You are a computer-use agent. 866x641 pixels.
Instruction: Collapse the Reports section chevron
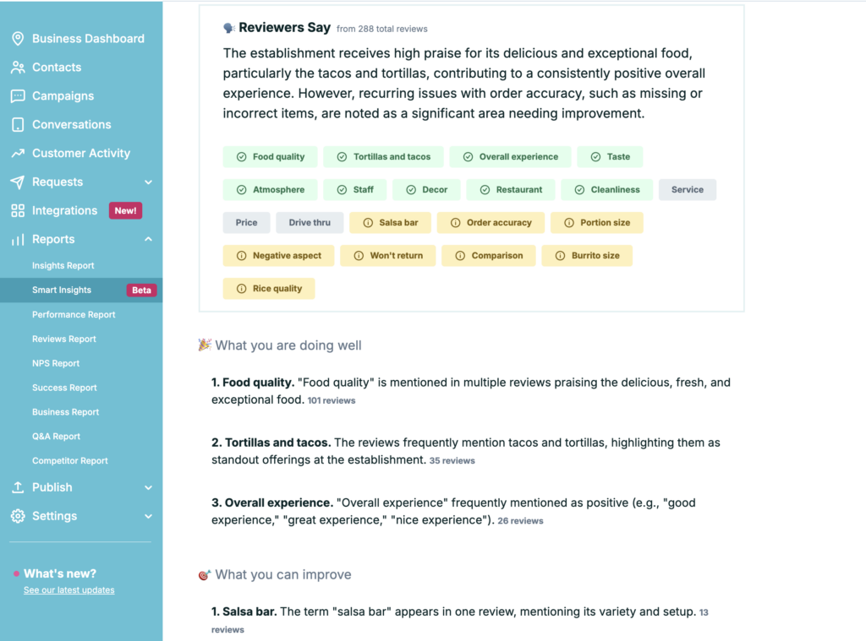148,239
